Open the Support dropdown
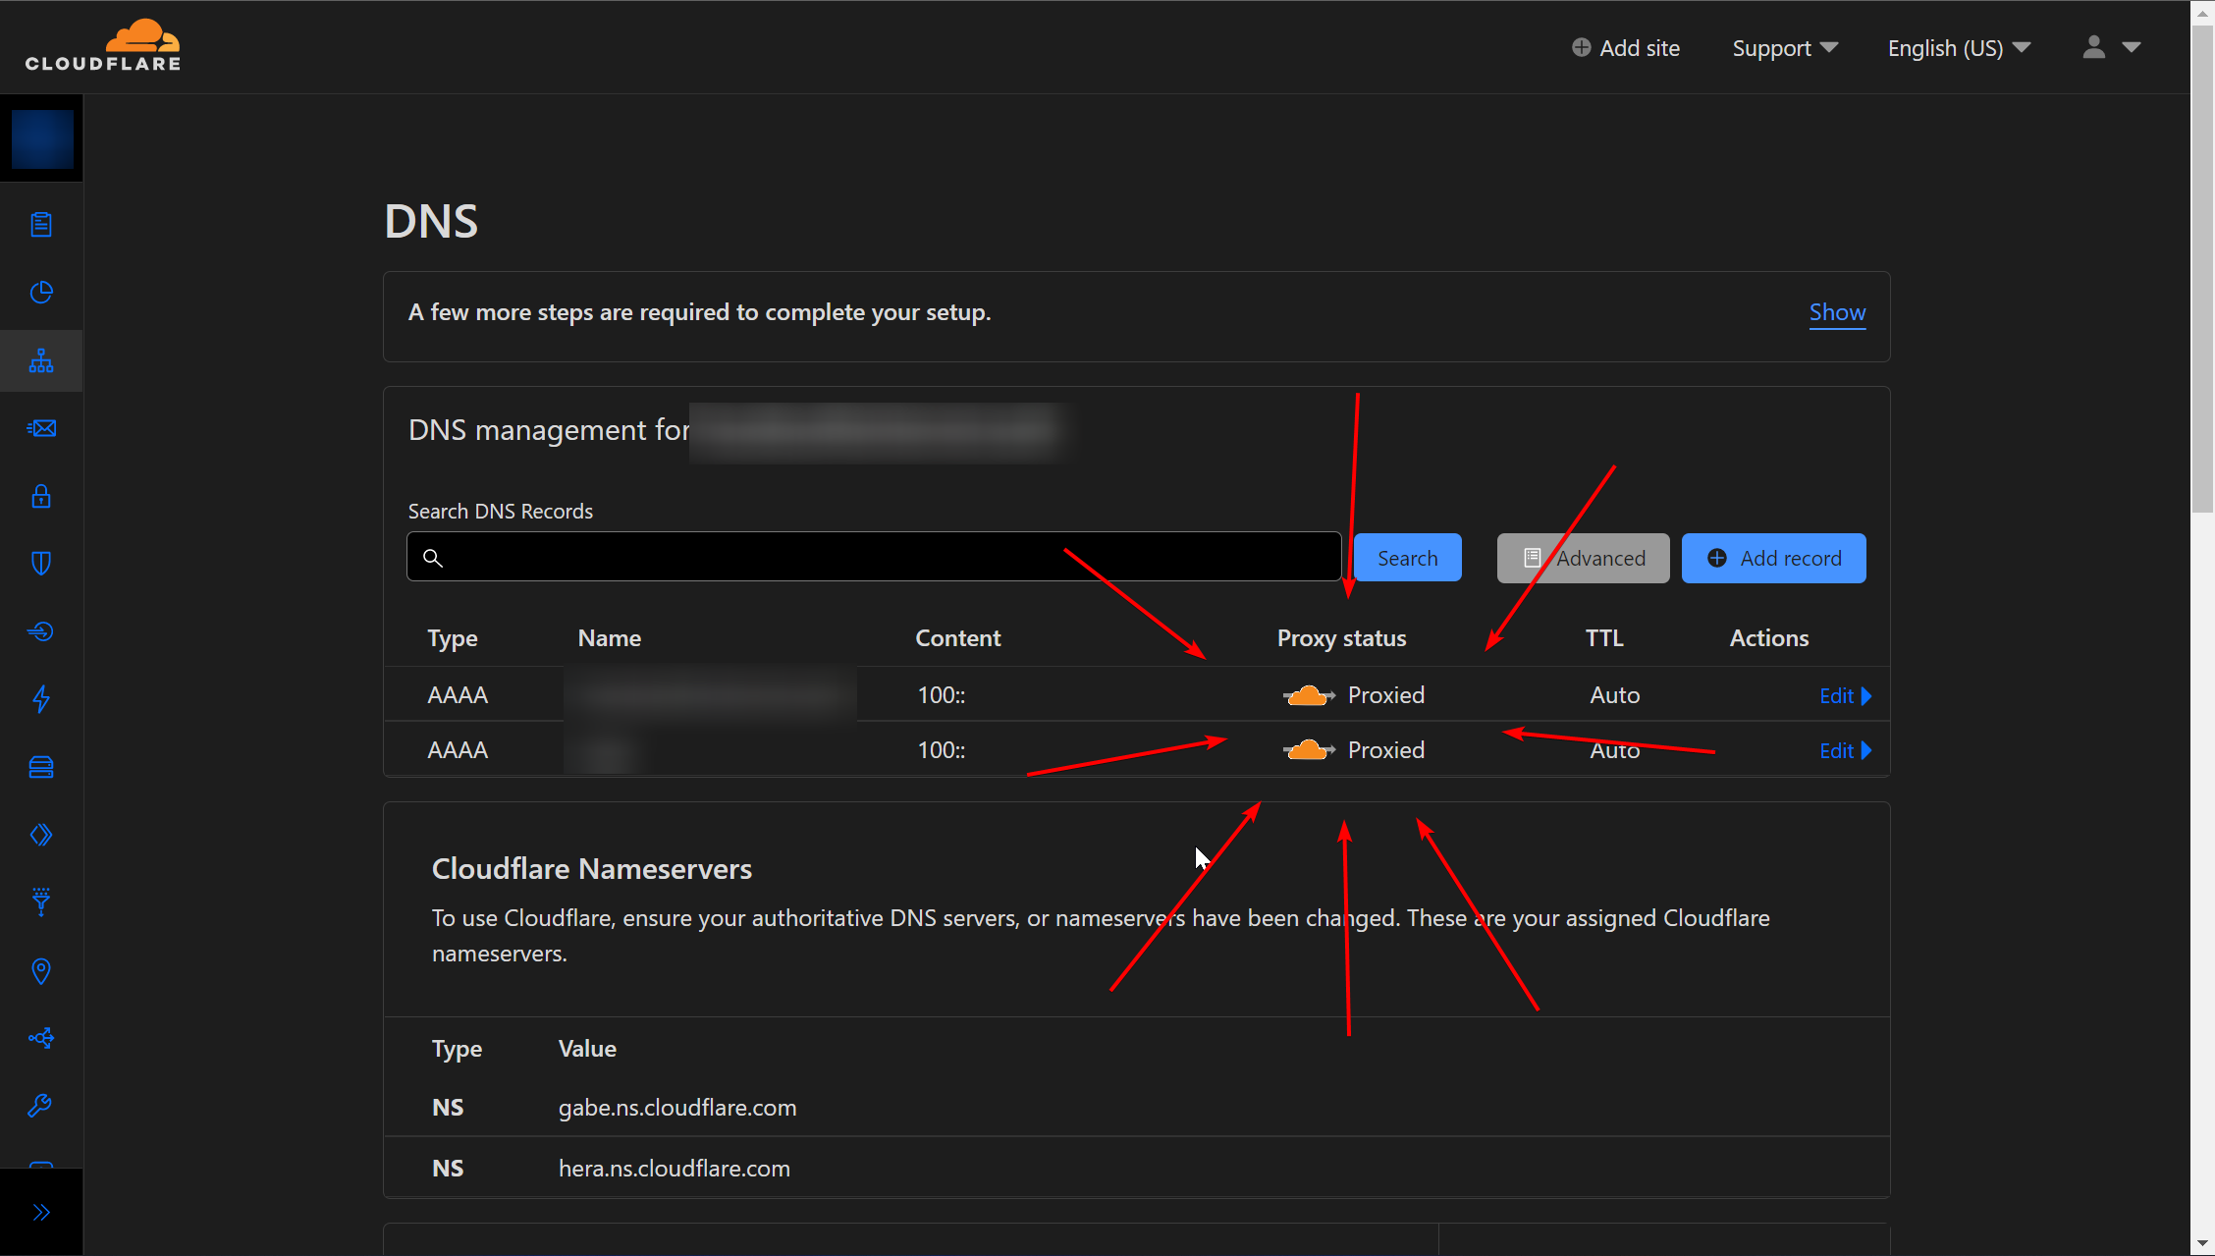Viewport: 2215px width, 1256px height. 1784,47
